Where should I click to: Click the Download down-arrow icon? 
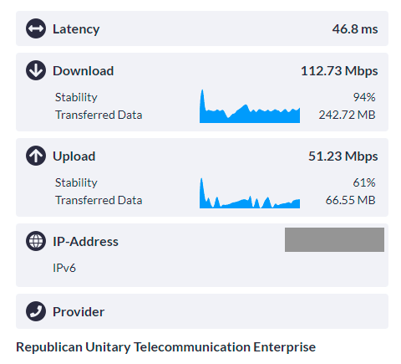[36, 70]
